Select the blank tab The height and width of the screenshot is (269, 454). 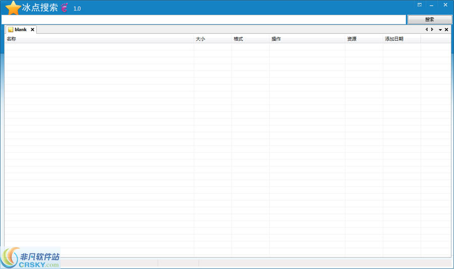click(21, 30)
